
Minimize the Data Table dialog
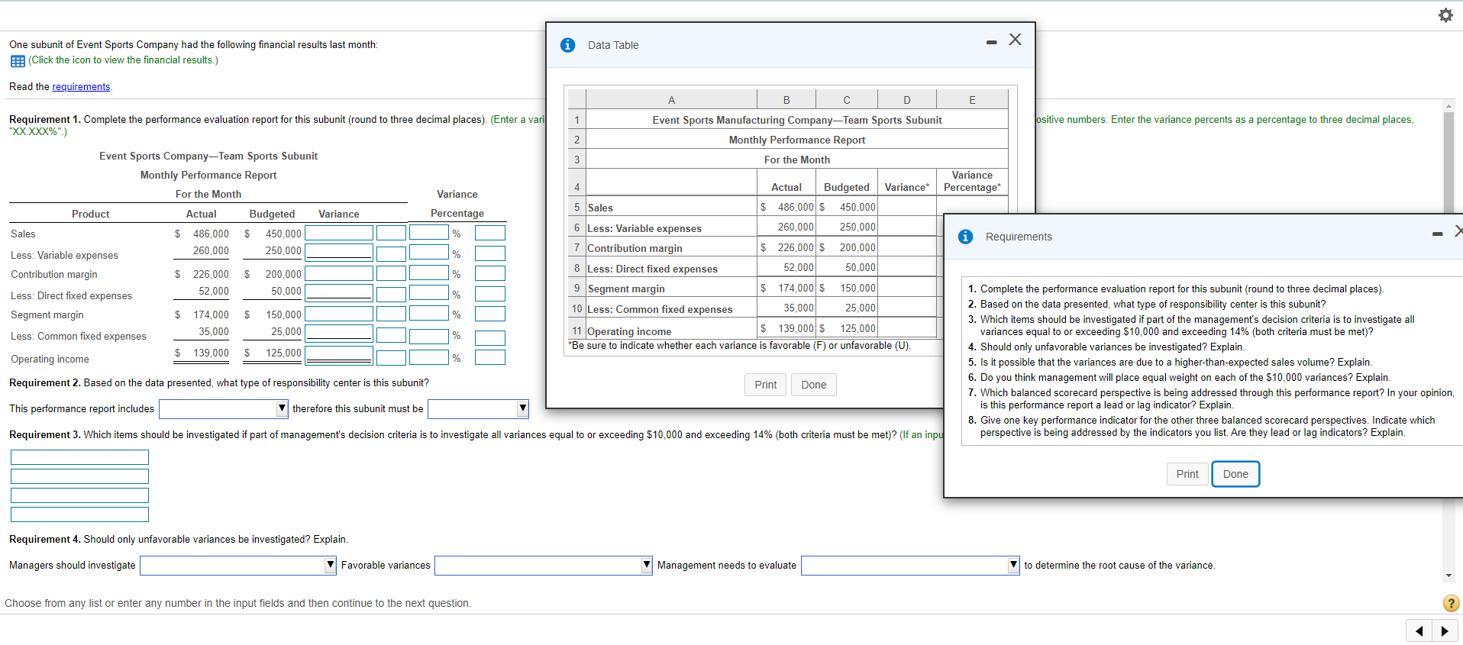(x=991, y=42)
